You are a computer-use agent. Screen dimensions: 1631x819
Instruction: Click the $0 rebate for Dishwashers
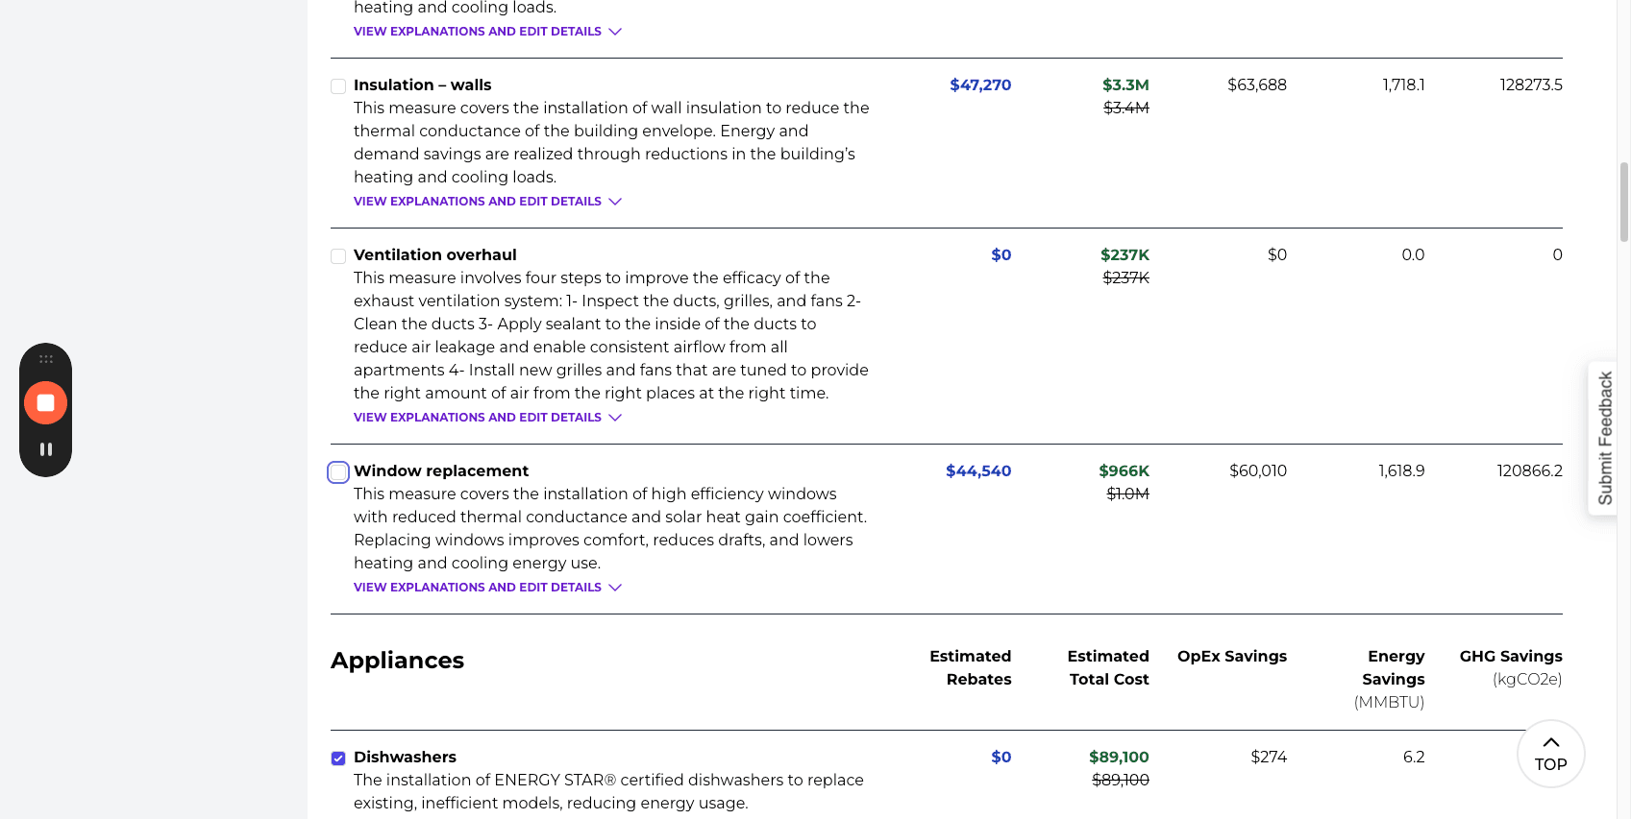(1001, 757)
